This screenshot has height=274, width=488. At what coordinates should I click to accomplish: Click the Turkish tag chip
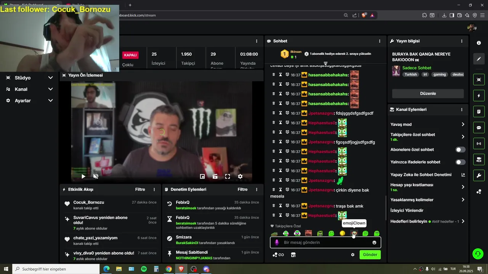point(411,75)
